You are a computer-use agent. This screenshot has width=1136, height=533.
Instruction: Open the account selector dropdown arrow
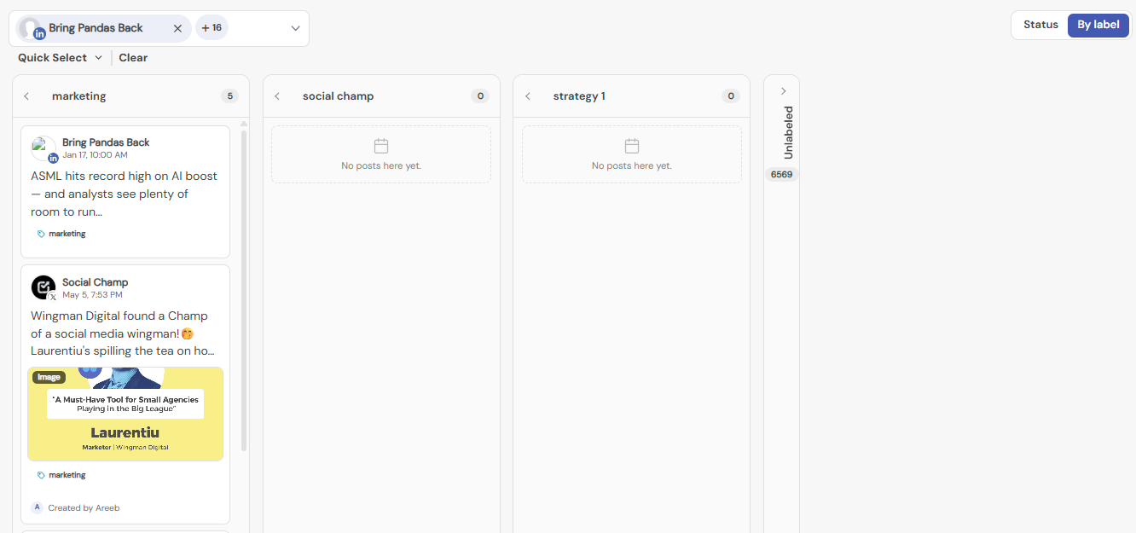pyautogui.click(x=295, y=28)
